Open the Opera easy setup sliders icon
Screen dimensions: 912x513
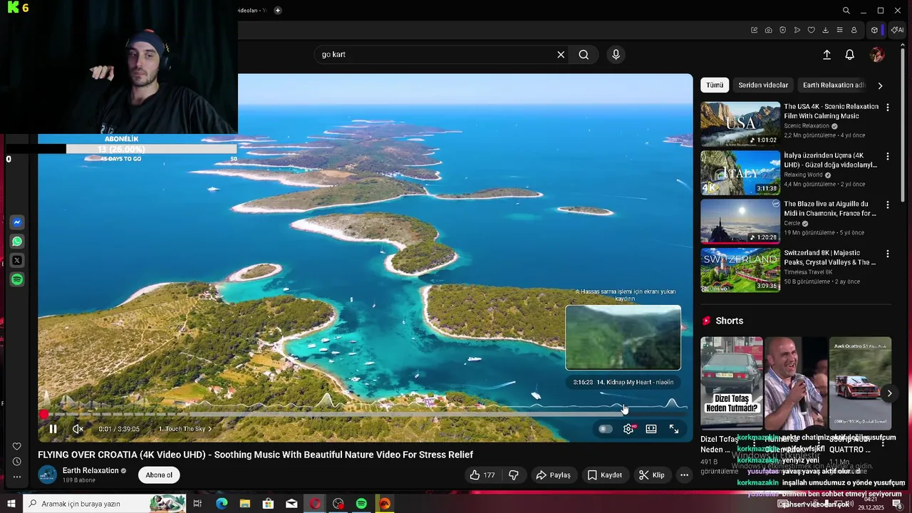point(839,30)
